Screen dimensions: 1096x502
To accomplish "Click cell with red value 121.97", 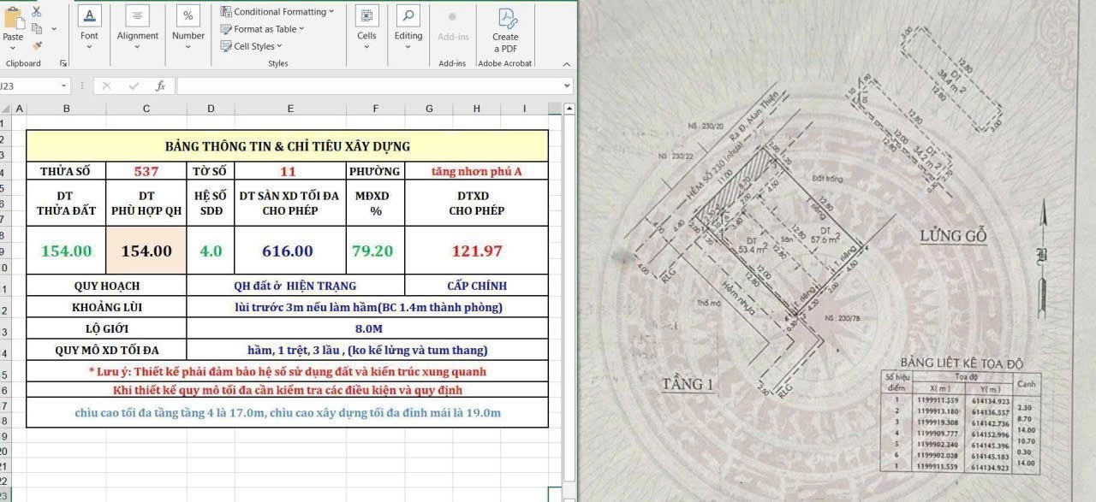I will 476,251.
